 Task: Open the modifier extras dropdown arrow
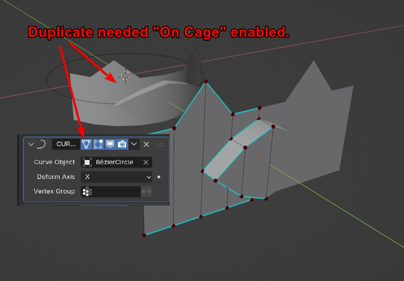[134, 144]
